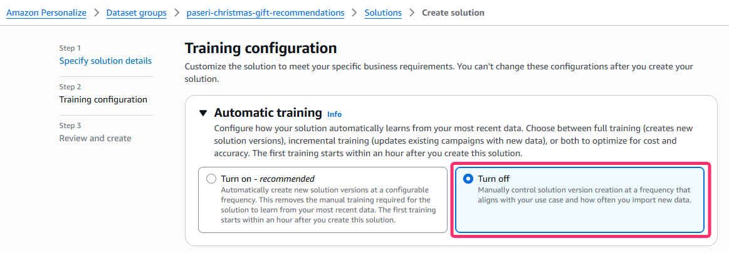
Task: Open Dataset groups breadcrumb link
Action: pyautogui.click(x=137, y=12)
